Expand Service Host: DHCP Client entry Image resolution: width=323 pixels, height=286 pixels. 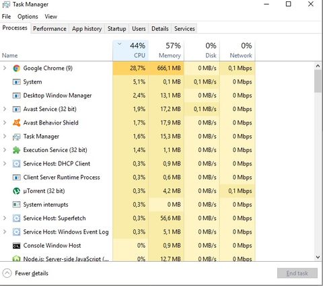coord(5,164)
